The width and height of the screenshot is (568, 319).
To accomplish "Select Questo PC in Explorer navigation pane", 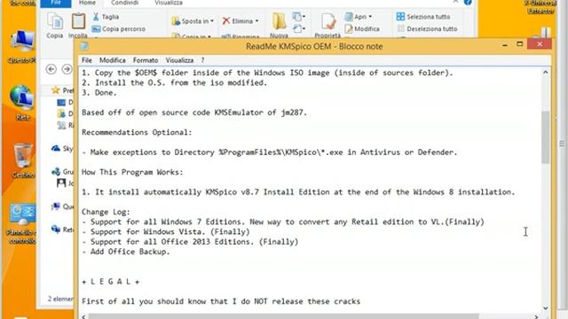I will 62,206.
